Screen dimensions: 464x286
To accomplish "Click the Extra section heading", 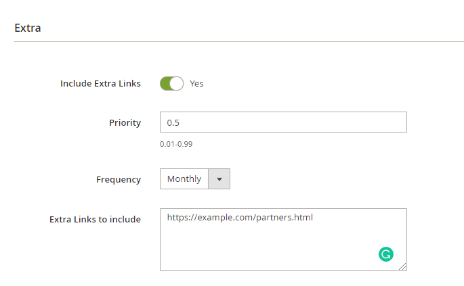I will [28, 28].
